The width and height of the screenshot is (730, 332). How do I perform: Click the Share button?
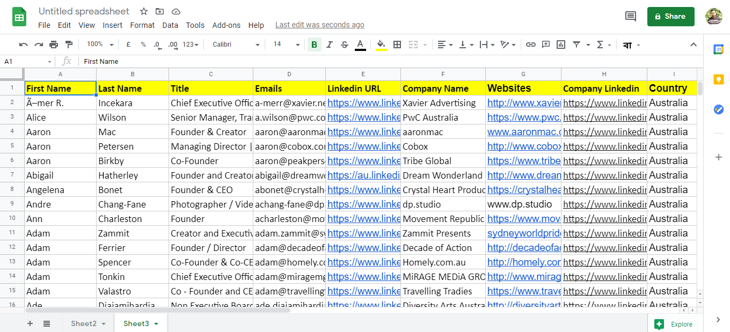(x=670, y=17)
